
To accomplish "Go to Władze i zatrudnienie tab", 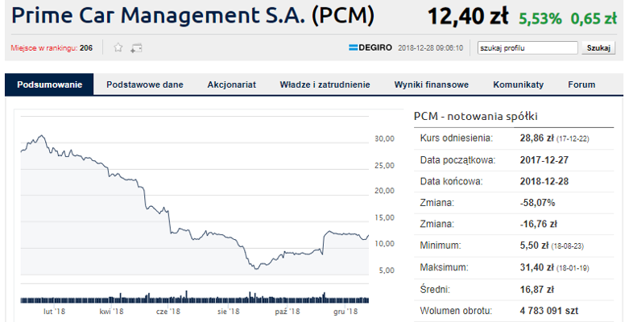I will (x=325, y=85).
